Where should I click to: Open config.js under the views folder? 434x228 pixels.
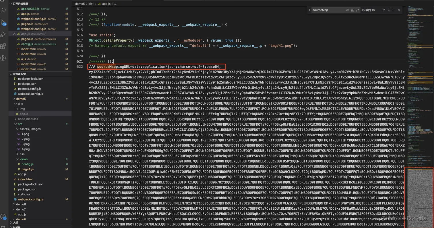(x=40, y=164)
